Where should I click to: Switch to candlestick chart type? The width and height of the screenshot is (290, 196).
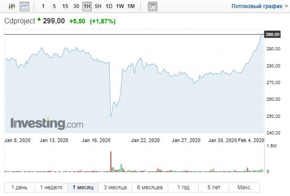[x=12, y=7]
